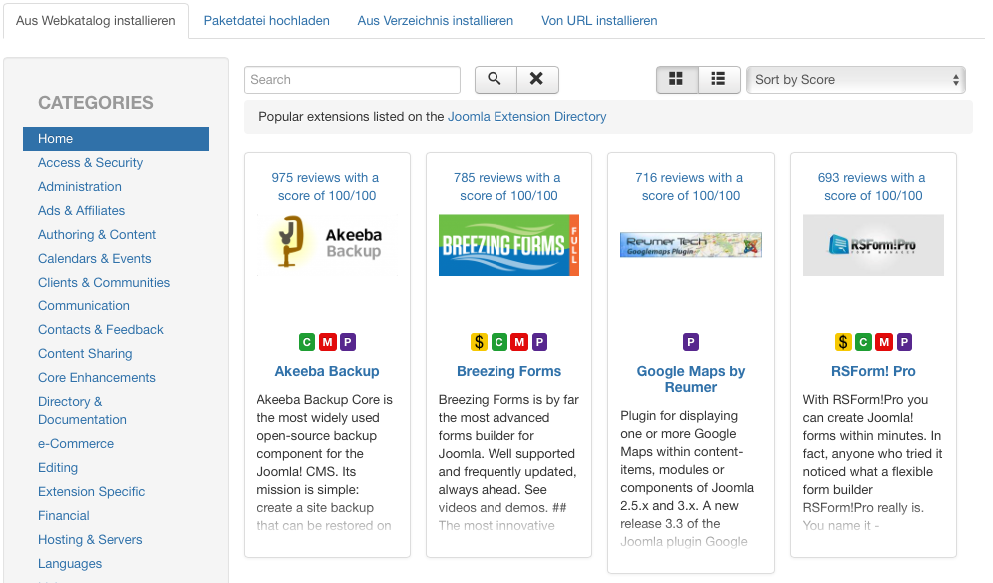Screen dimensions: 993x583
Task: Open the Sort by Score dropdown
Action: pos(856,80)
